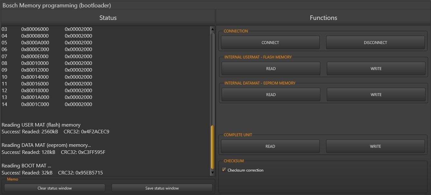
Task: Click the DISCONNECT button
Action: (375, 42)
